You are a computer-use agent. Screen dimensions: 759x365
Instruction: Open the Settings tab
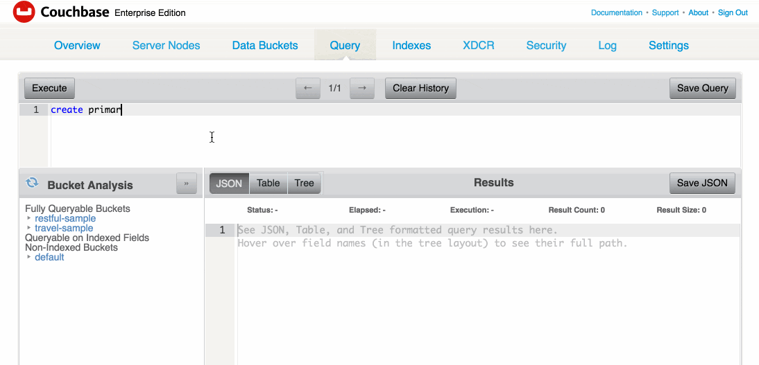pos(669,46)
